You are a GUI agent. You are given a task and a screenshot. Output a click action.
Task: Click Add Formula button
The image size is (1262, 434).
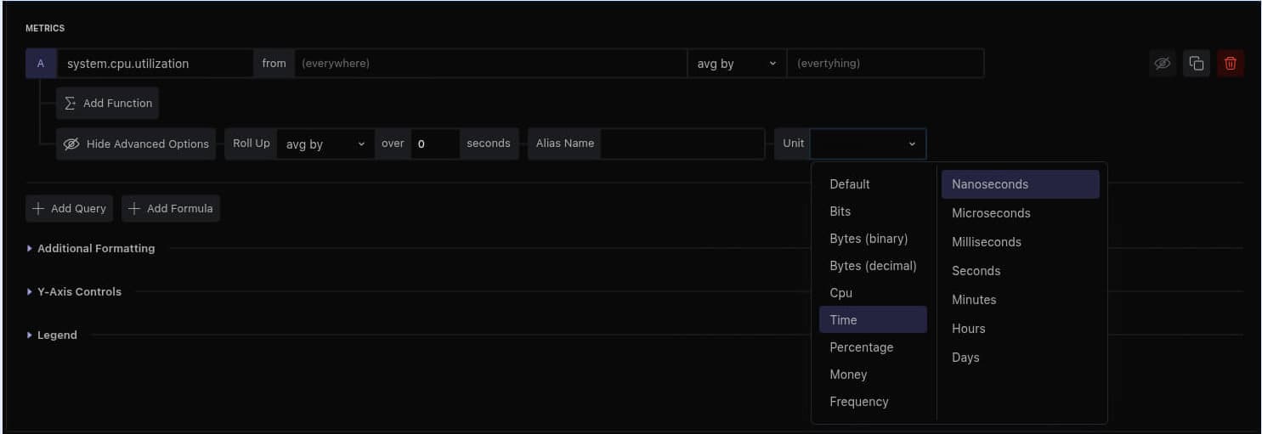tap(171, 208)
